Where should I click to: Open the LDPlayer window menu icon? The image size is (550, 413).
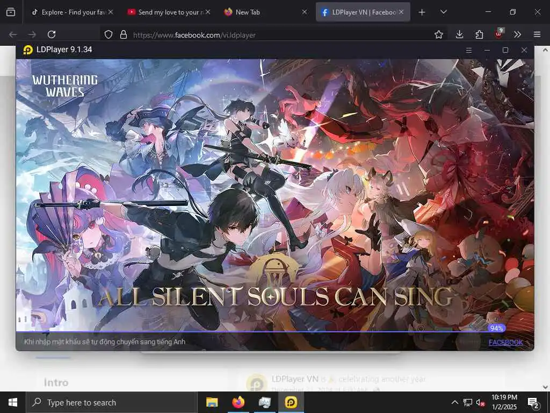(468, 50)
